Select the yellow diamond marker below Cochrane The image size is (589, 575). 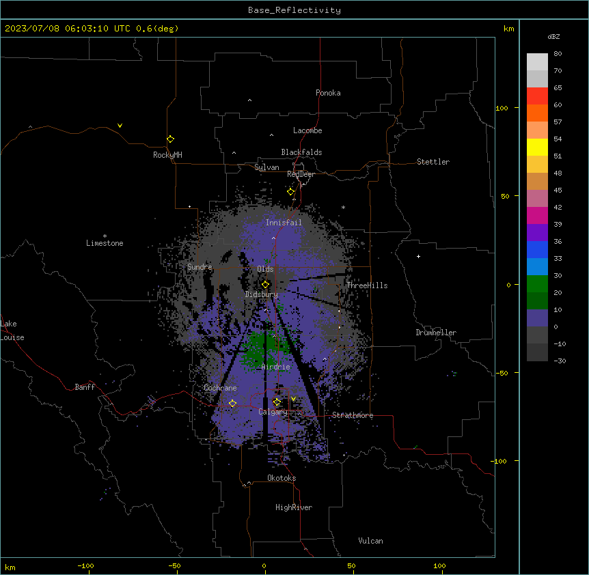click(x=232, y=404)
